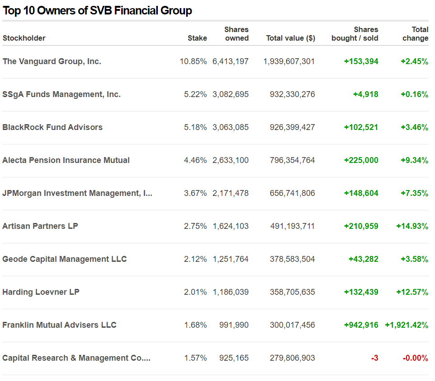Select shares owned value 1,251,764
435x381 pixels.
point(231,259)
